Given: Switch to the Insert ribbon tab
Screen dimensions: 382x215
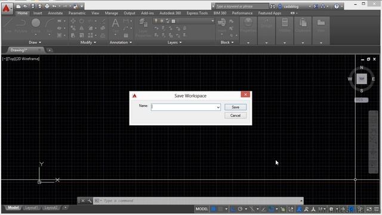Looking at the screenshot, I should point(38,13).
